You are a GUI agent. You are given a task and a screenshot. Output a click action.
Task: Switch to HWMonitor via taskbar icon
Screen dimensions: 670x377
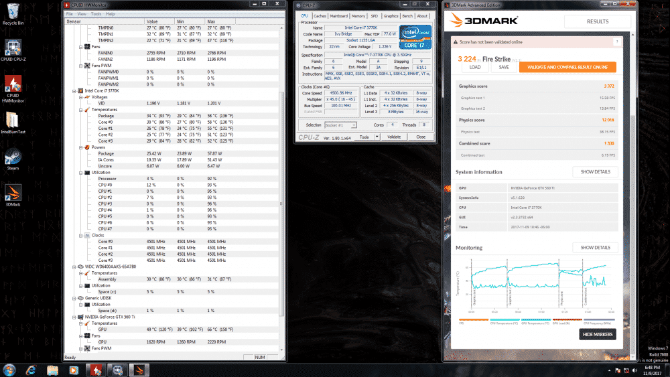point(96,370)
